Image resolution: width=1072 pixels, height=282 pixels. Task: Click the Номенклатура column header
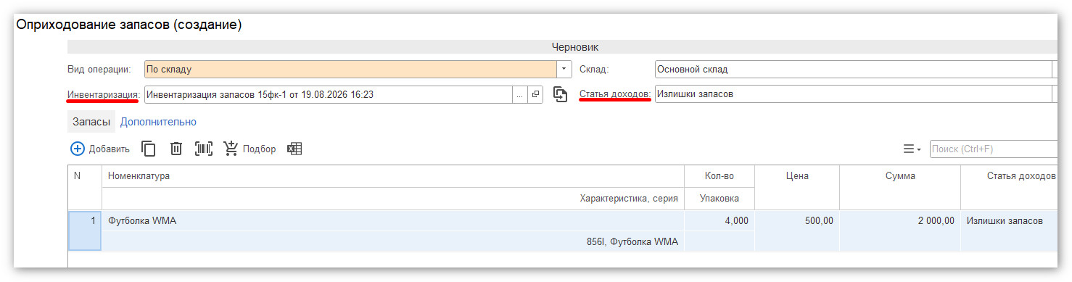coord(393,176)
